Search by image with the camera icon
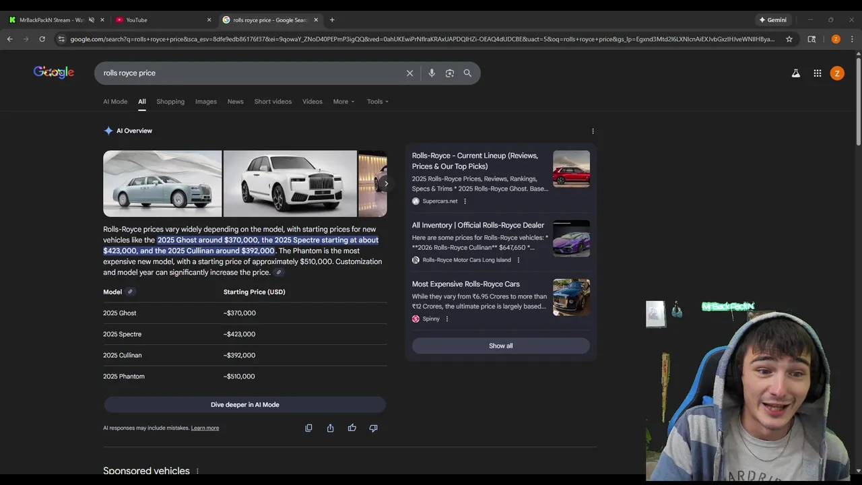This screenshot has height=485, width=862. 450,73
